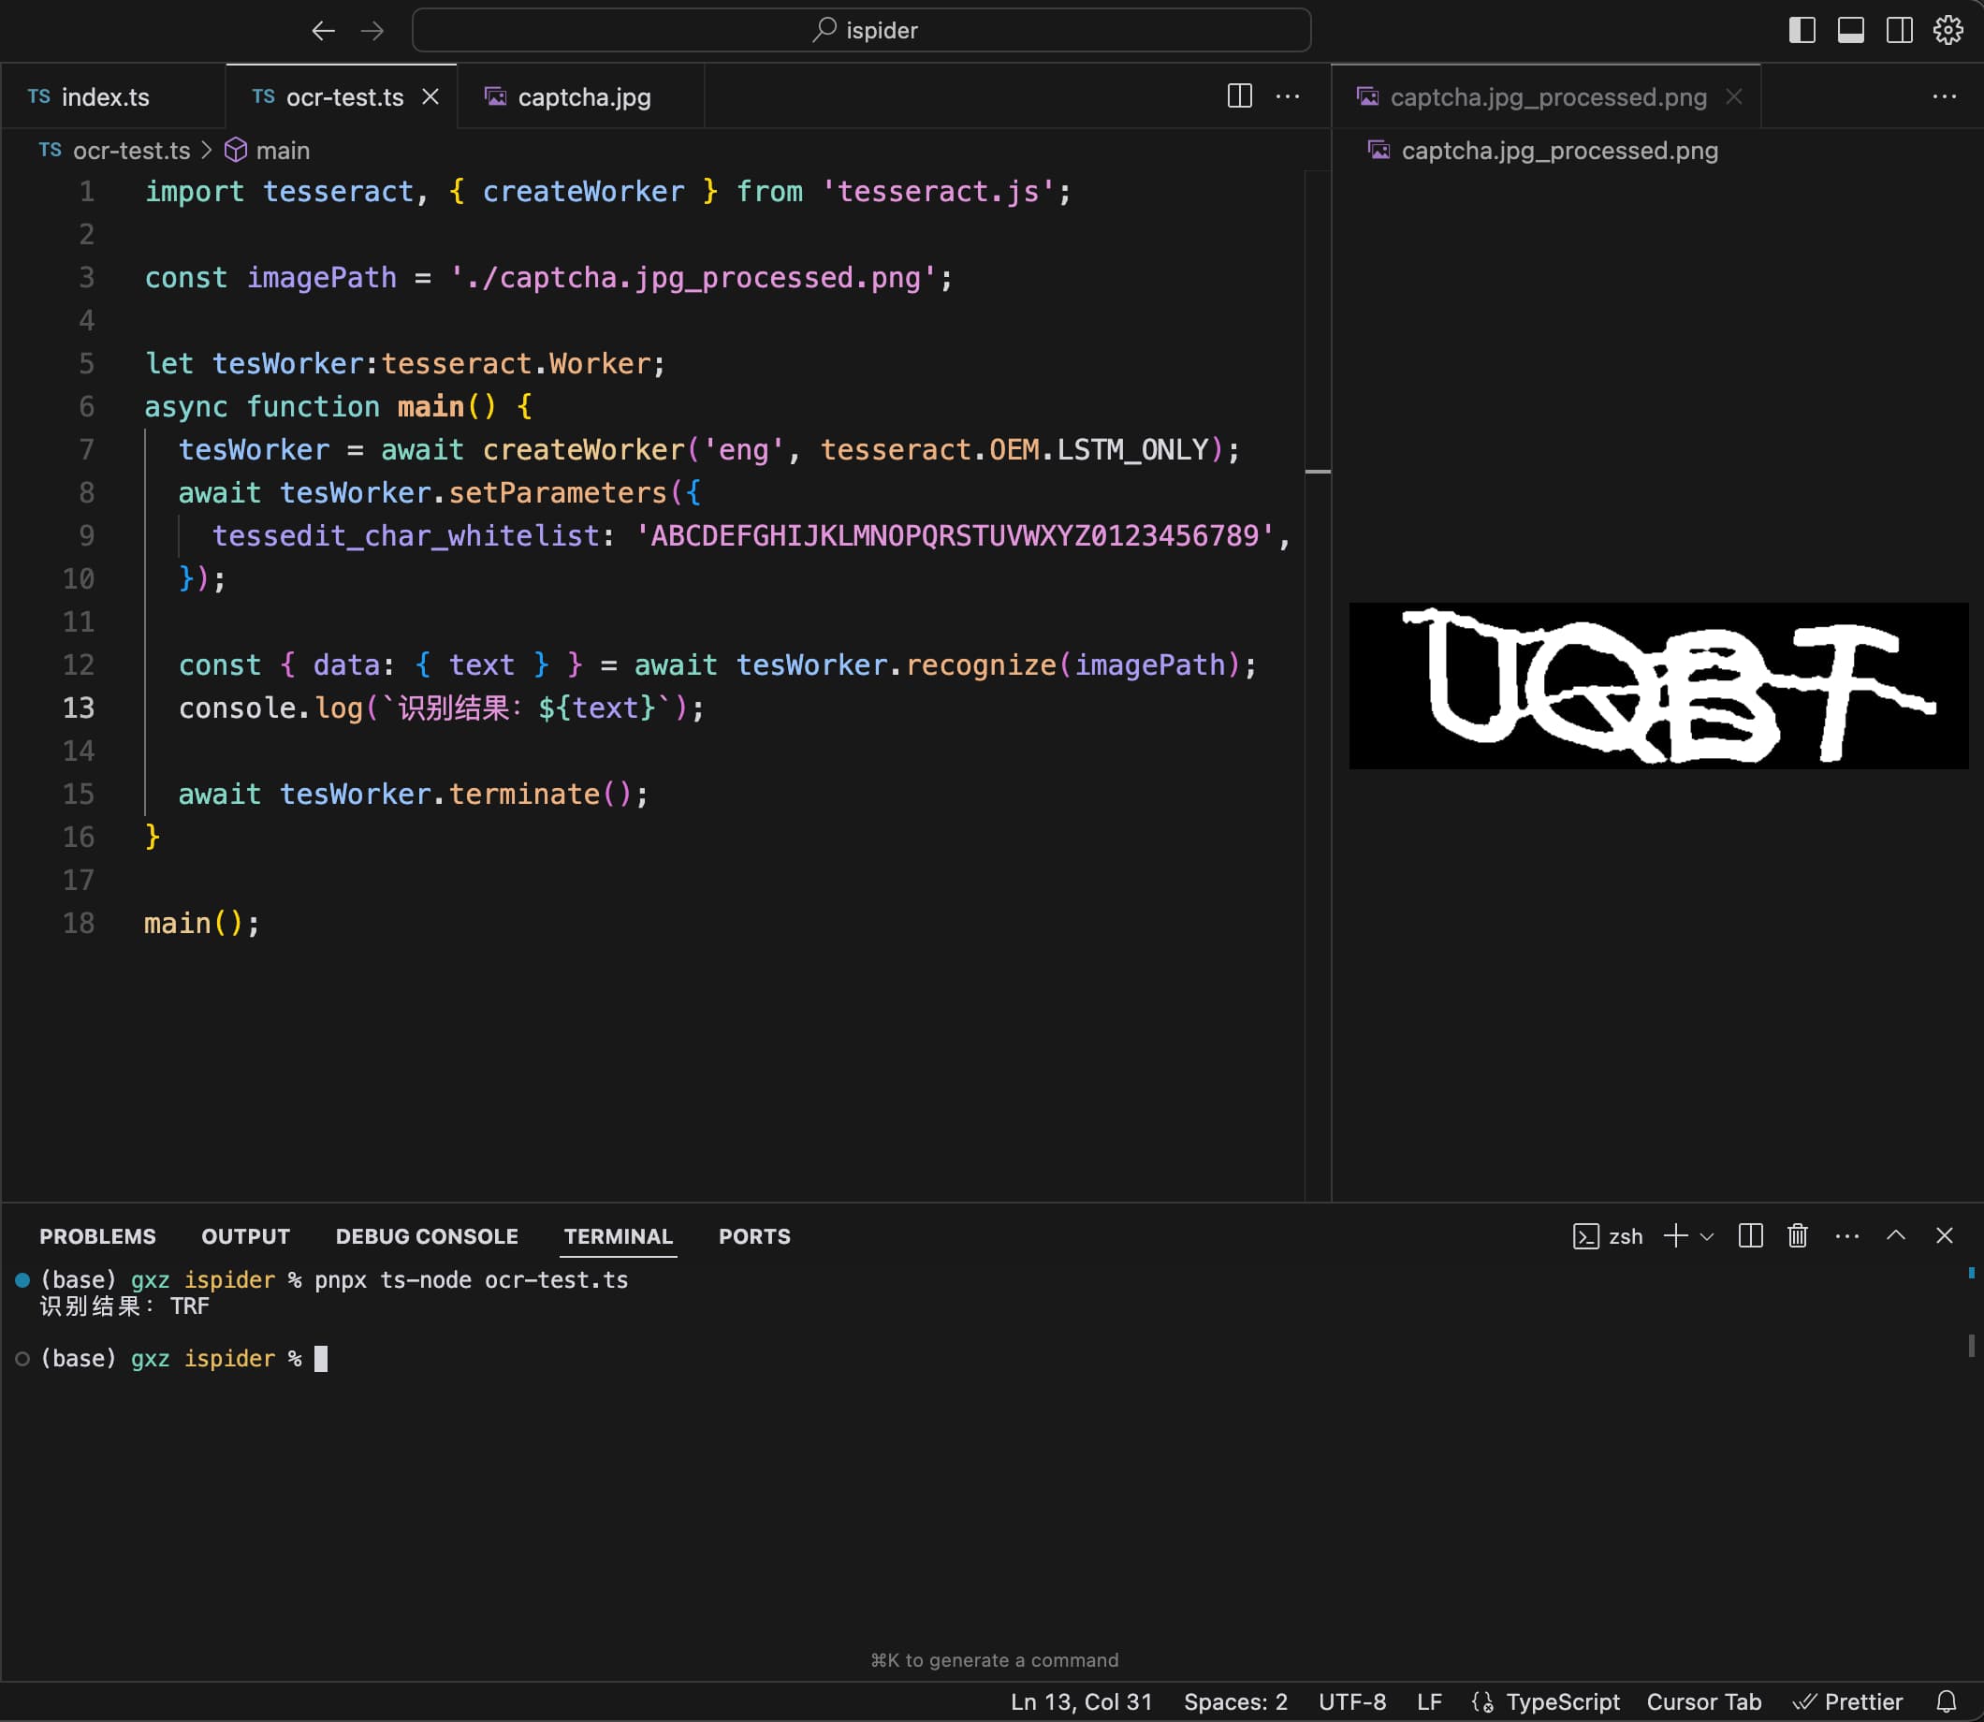
Task: Toggle the bottom panel layout icon
Action: pos(1850,30)
